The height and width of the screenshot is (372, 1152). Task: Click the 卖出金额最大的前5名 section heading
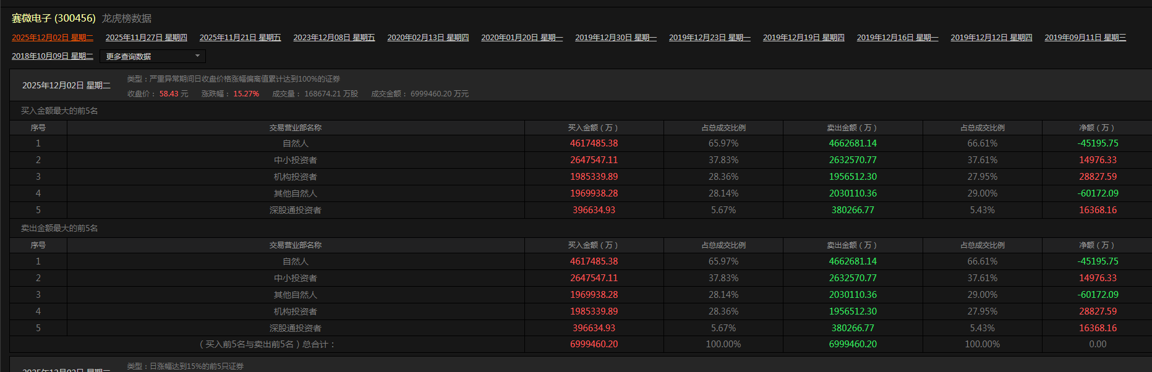tap(59, 229)
